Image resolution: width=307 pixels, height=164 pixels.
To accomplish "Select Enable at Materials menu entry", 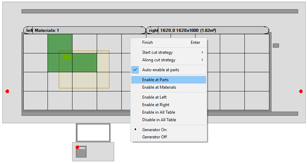I will pyautogui.click(x=169, y=87).
